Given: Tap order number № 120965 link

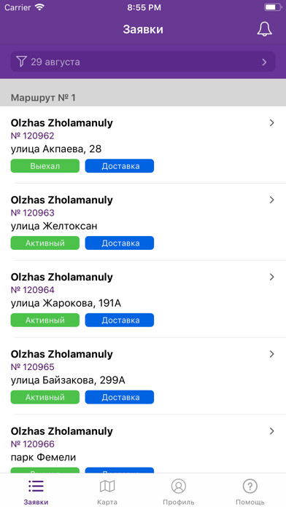Looking at the screenshot, I should 32,367.
